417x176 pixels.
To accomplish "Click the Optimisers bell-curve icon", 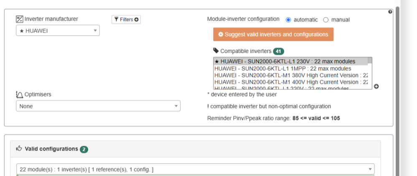I will point(20,94).
